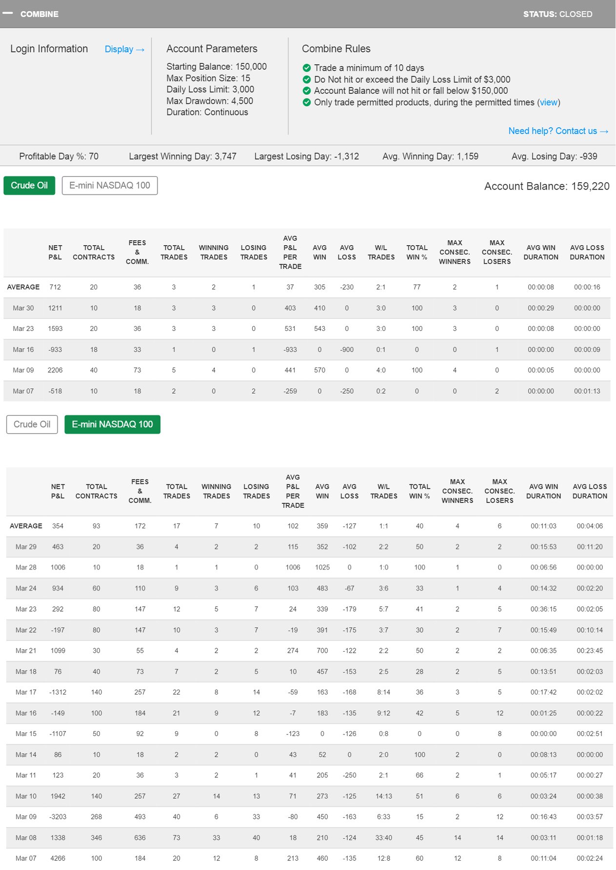Click the green check beside the Account Balance rule
The image size is (616, 870).
click(306, 91)
